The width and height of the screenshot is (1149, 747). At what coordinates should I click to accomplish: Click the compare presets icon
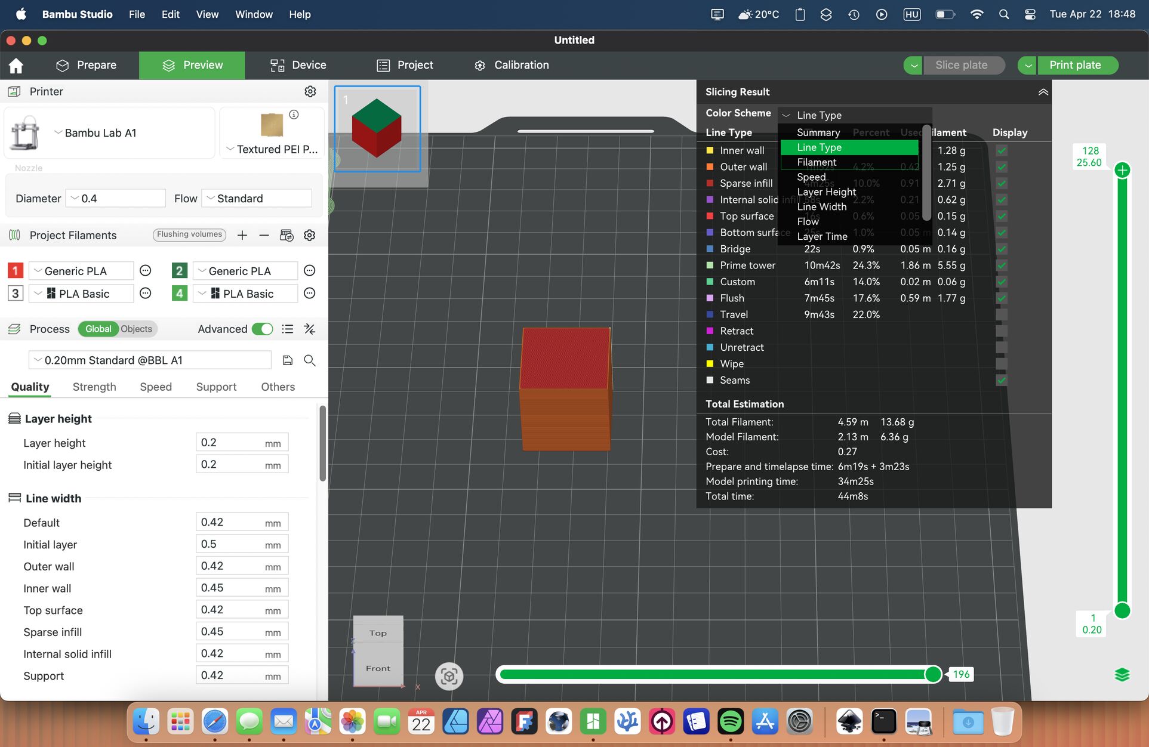[309, 329]
